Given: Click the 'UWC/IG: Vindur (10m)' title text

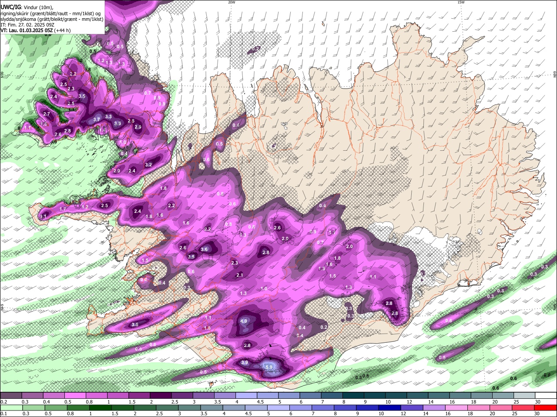Looking at the screenshot, I should (x=27, y=7).
